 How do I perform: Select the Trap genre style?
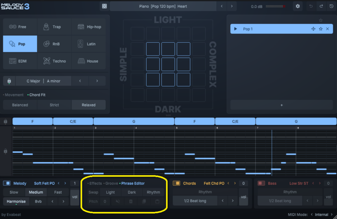[54, 27]
